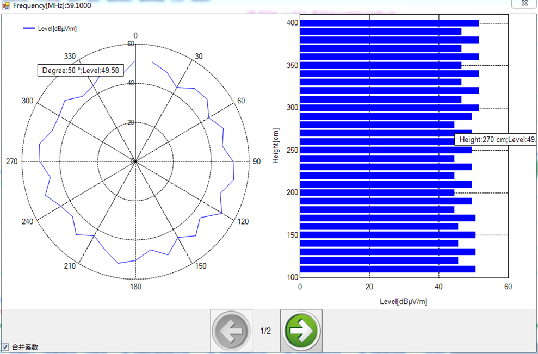This screenshot has width=538, height=354.
Task: Click the green next page arrow
Action: tap(301, 331)
